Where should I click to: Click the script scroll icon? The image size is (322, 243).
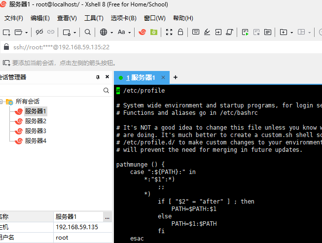point(230,32)
